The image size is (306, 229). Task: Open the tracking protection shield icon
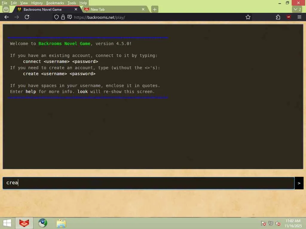(56, 17)
